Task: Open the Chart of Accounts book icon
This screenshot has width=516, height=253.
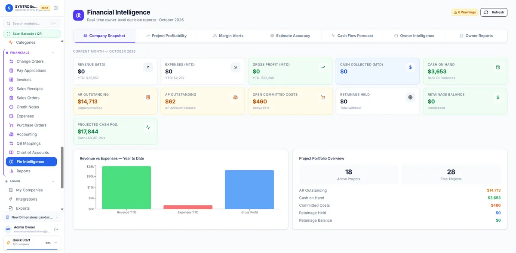Action: click(12, 153)
